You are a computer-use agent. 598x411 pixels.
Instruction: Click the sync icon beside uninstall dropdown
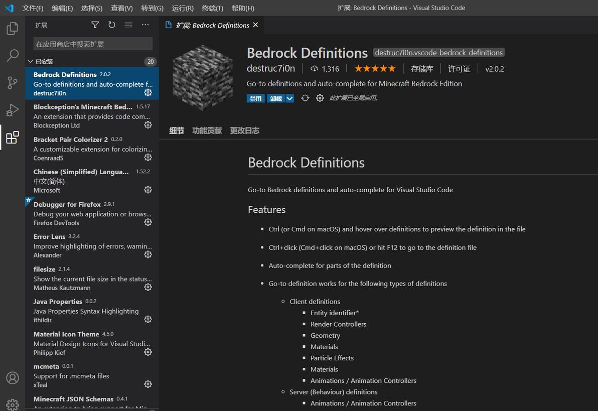(x=305, y=98)
